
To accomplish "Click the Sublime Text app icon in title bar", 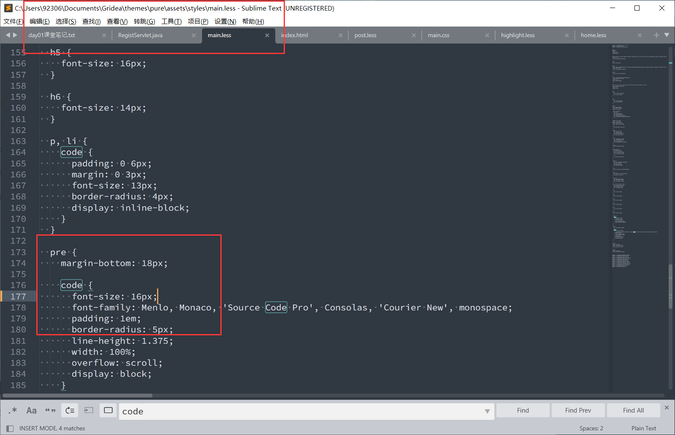I will pyautogui.click(x=8, y=8).
